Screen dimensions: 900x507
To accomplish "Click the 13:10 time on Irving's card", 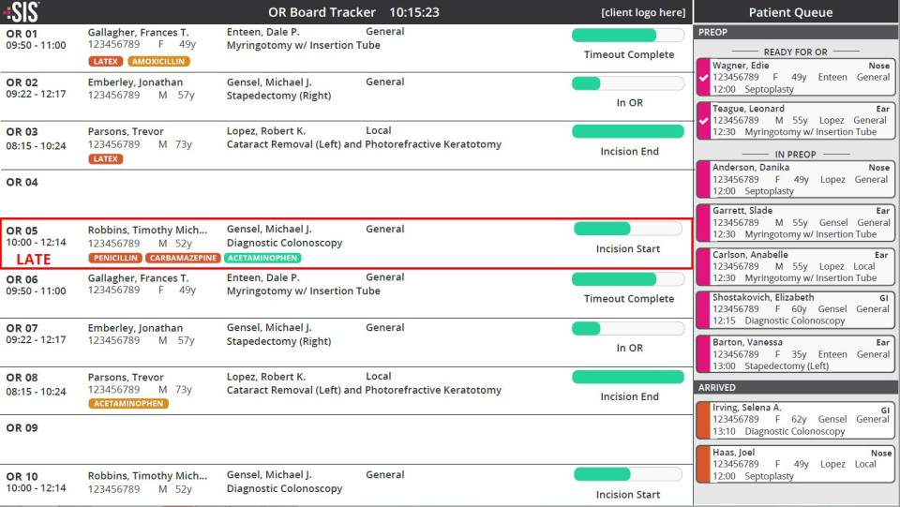I will coord(724,431).
